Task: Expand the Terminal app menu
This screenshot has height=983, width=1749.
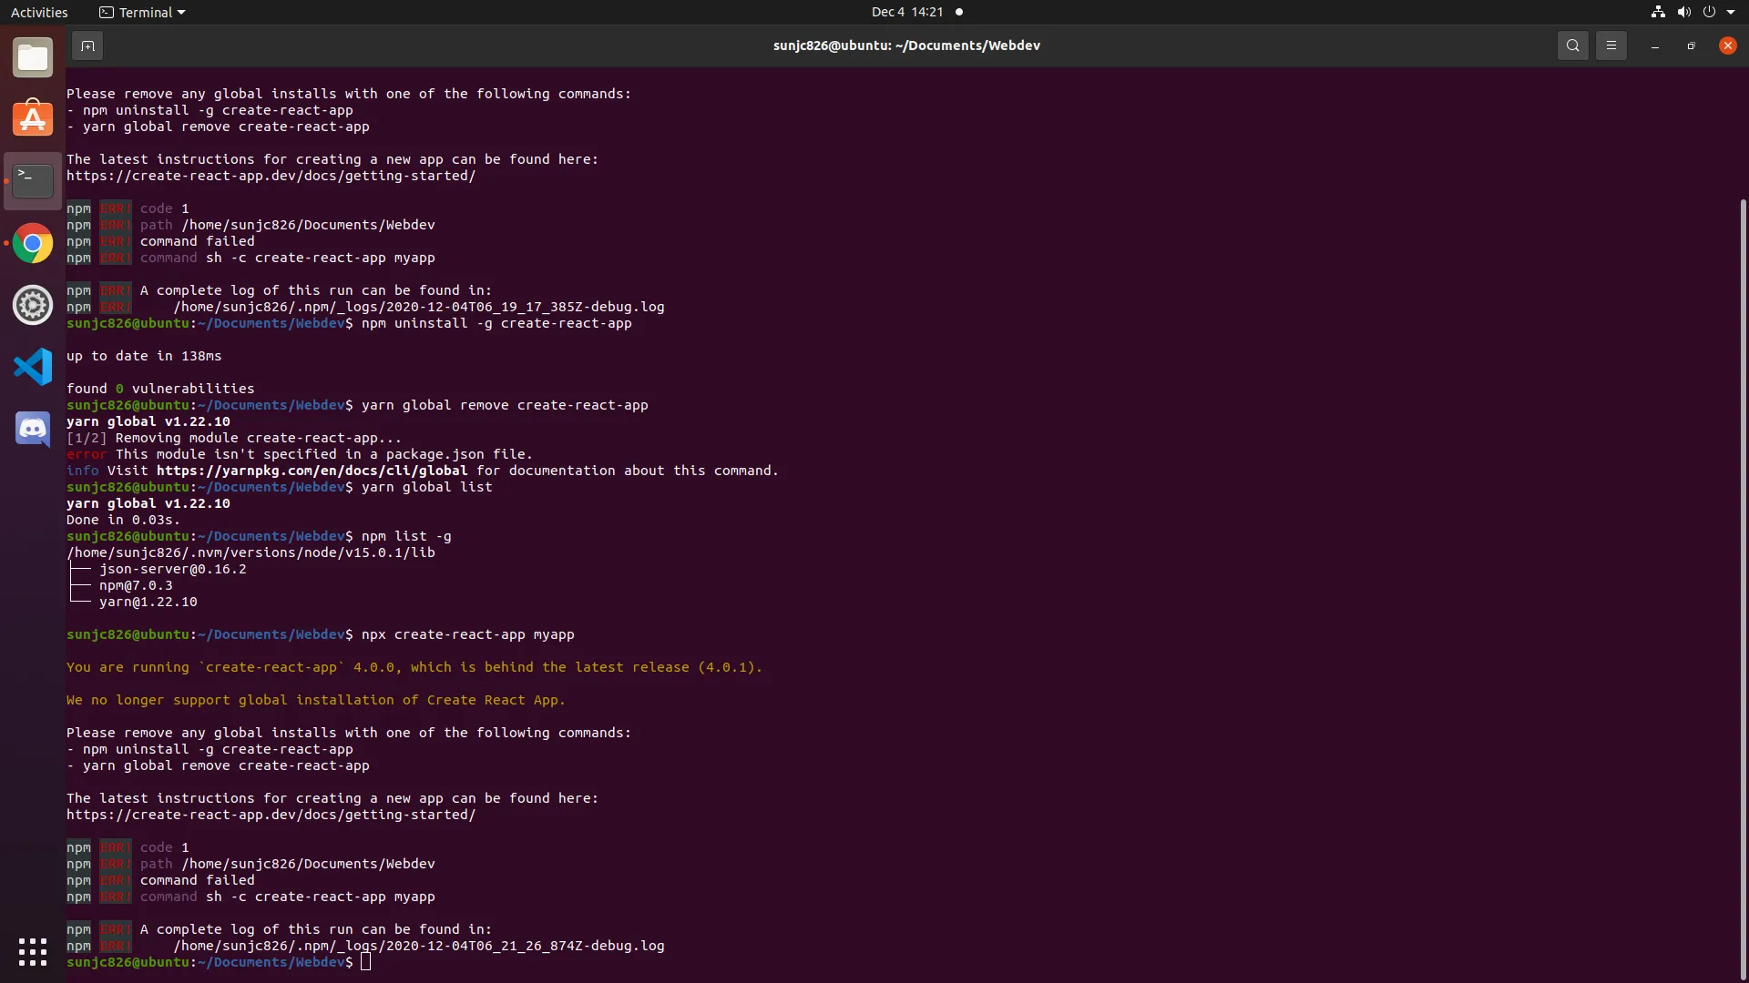Action: [x=142, y=12]
